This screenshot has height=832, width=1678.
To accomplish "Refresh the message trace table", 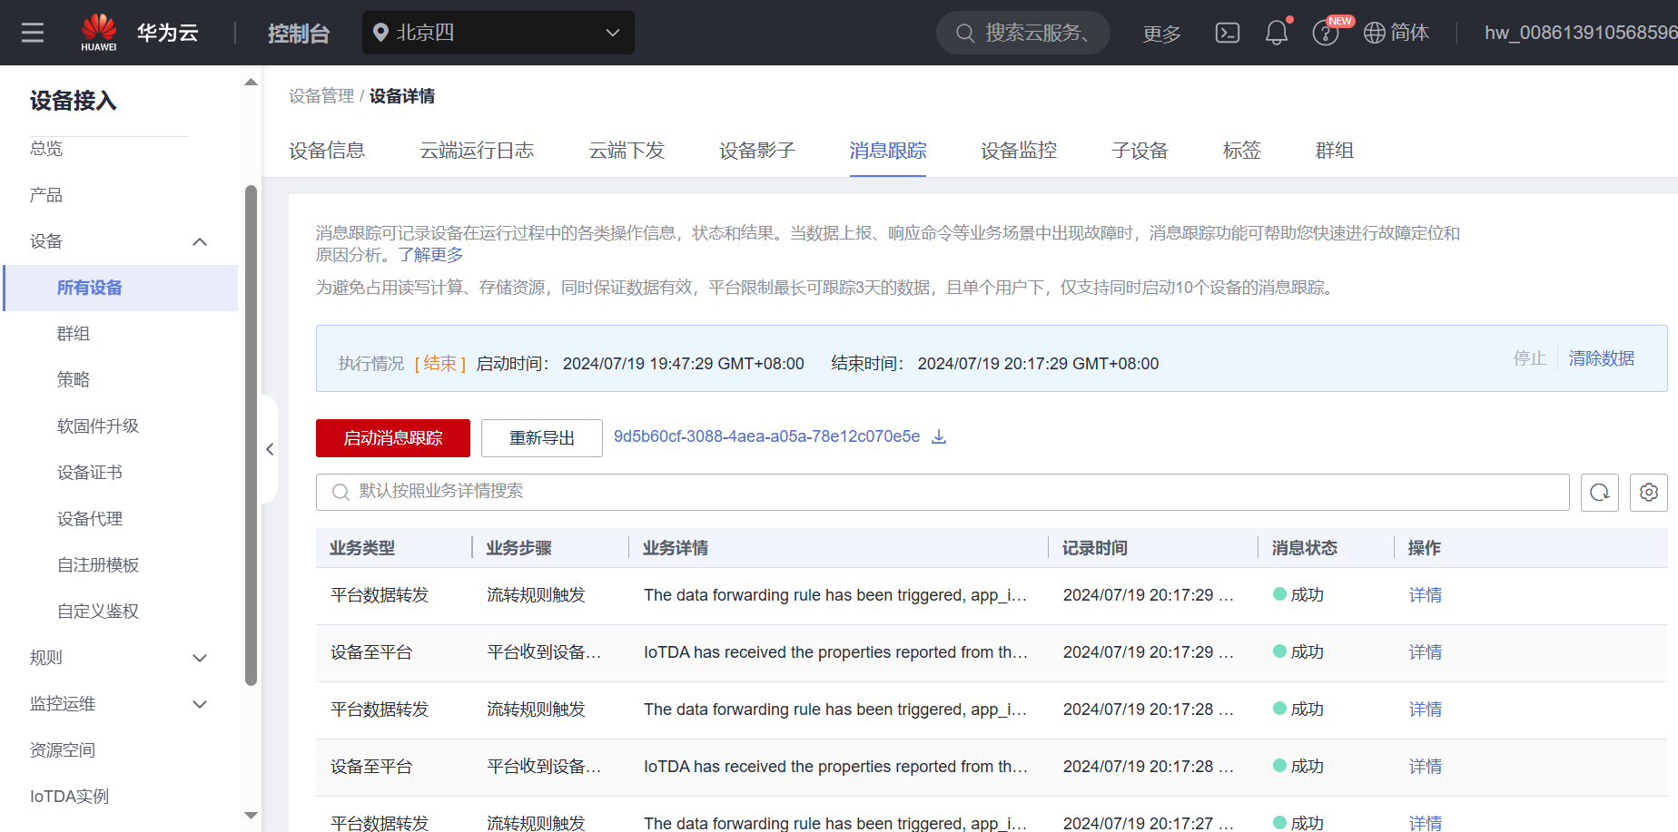I will coord(1600,493).
